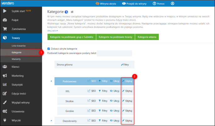
Task: Click the Statystyki bar chart icon
Action: coord(5,84)
